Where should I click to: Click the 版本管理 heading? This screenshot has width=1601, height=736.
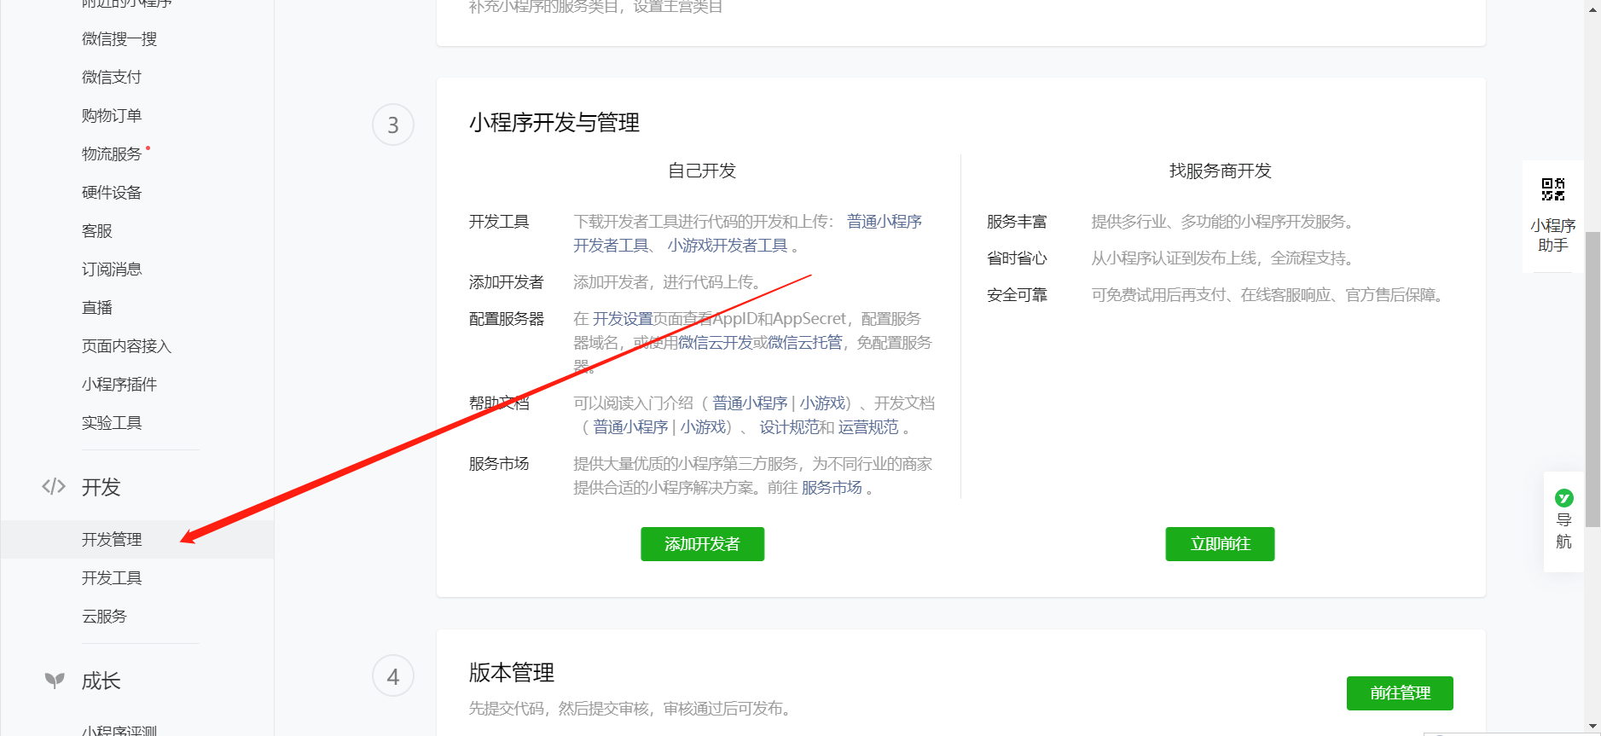coord(512,673)
